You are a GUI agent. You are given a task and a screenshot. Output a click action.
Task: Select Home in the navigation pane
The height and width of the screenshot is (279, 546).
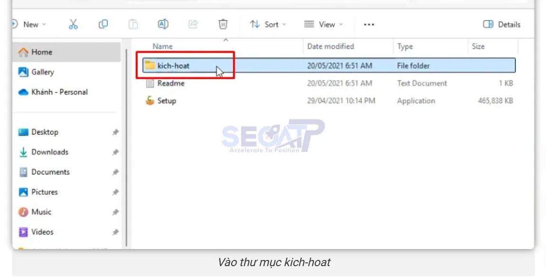40,52
